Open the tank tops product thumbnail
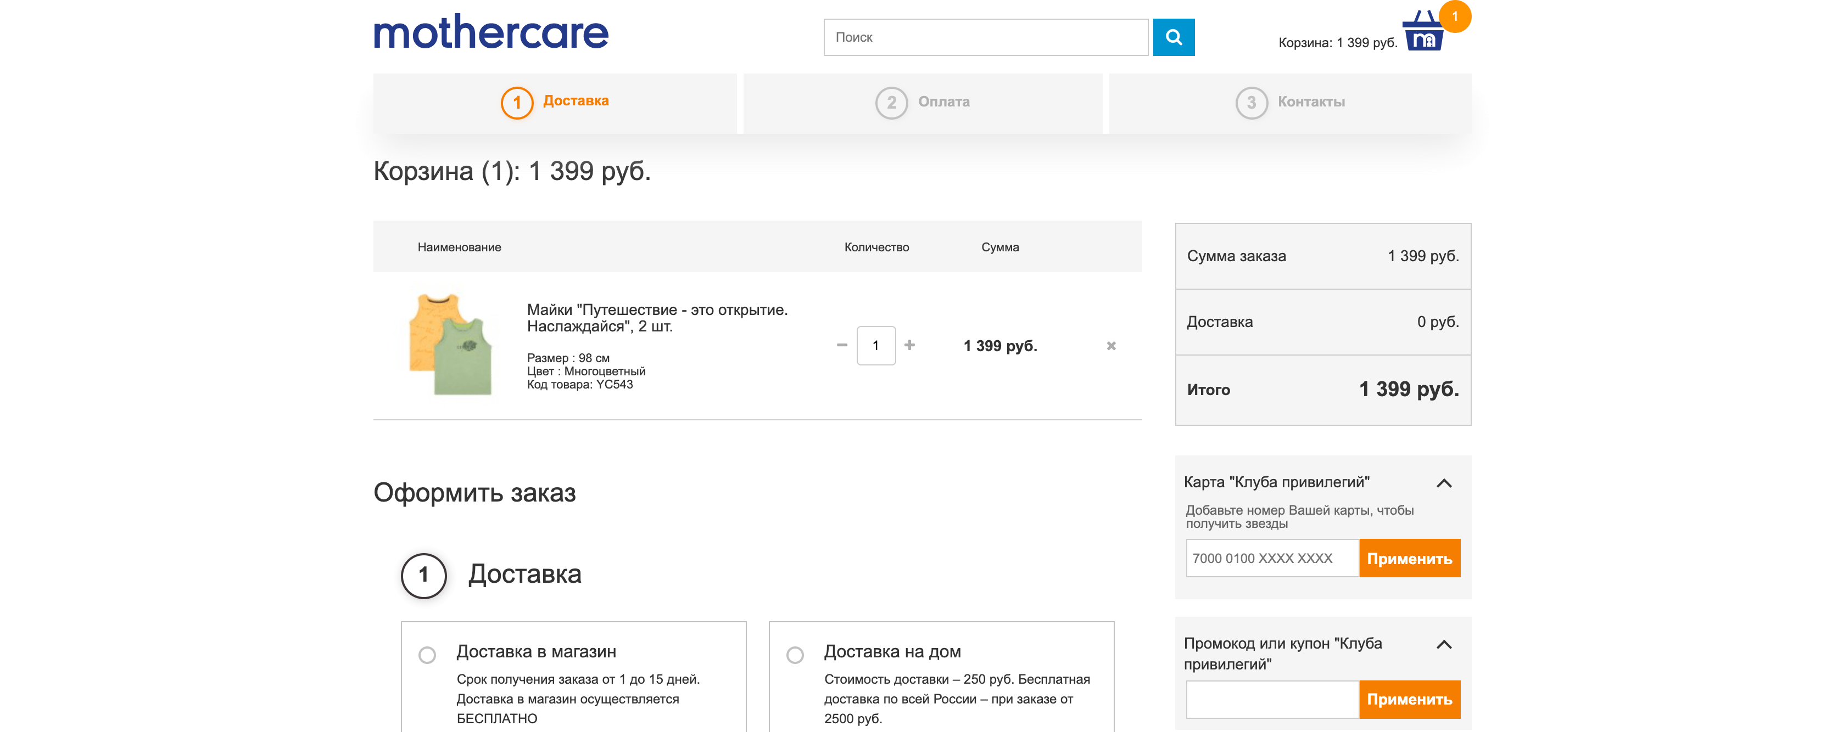 tap(450, 345)
